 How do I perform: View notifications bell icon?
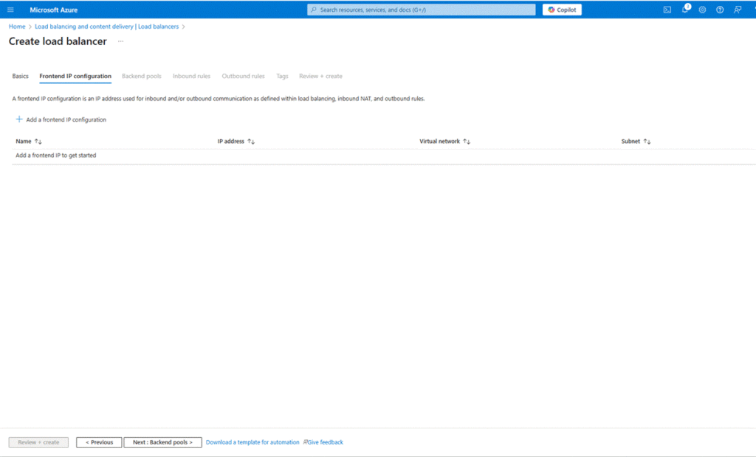point(684,10)
